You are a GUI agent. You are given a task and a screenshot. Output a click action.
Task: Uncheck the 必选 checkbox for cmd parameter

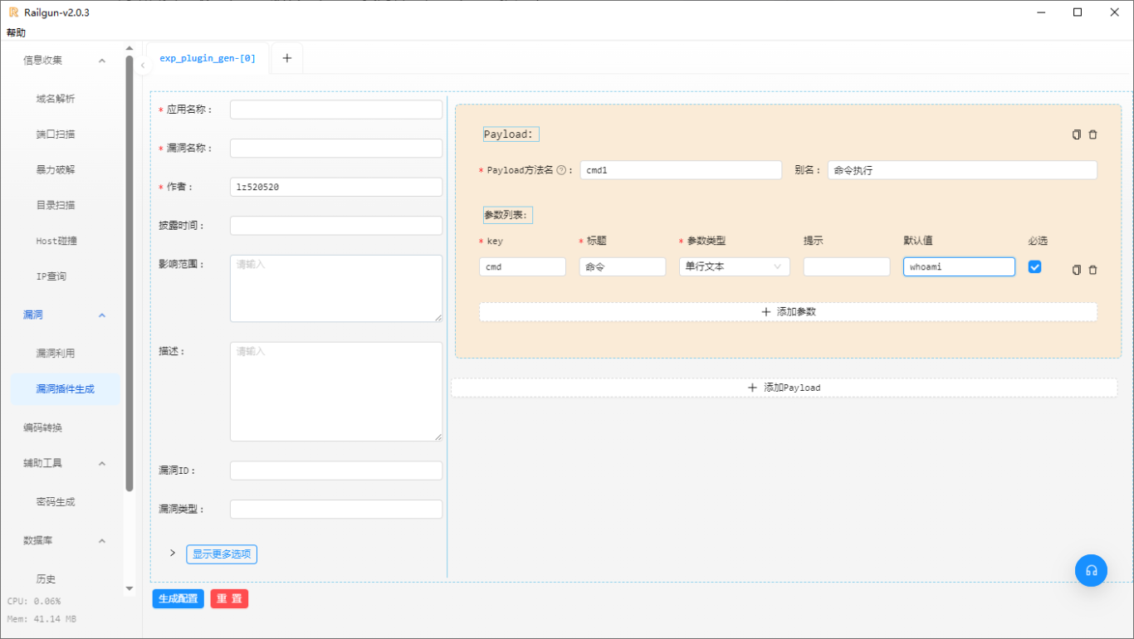pyautogui.click(x=1035, y=266)
